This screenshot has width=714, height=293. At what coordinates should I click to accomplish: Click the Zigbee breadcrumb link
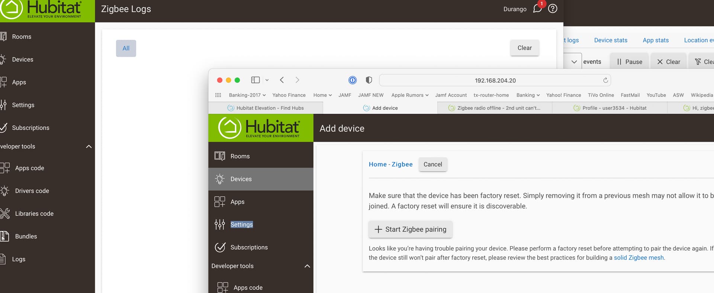402,164
